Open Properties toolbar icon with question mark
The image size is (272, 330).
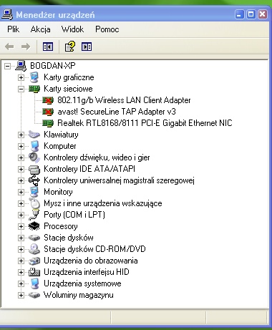coord(70,47)
